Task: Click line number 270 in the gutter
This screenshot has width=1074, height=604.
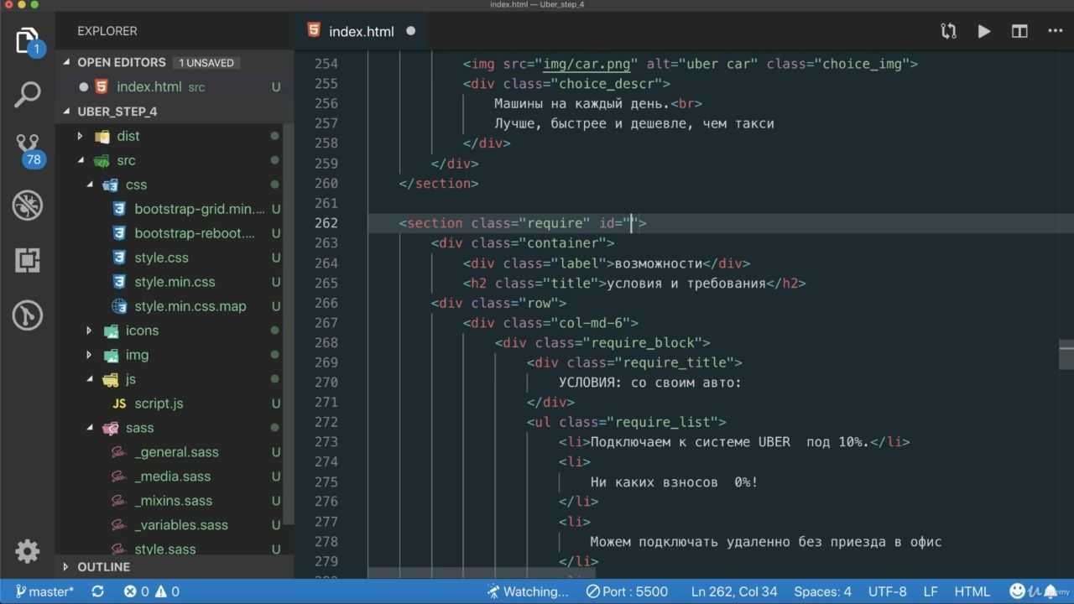Action: point(326,383)
